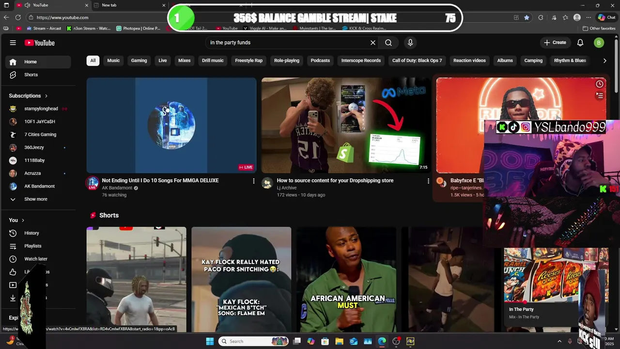This screenshot has height=349, width=620.
Task: Select the Camping chip
Action: (533, 61)
